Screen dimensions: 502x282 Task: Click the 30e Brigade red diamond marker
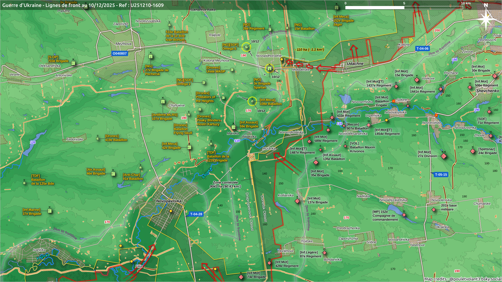(494, 76)
